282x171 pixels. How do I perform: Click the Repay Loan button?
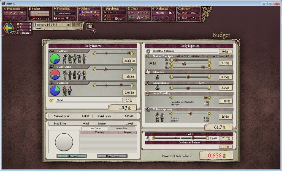(112, 156)
